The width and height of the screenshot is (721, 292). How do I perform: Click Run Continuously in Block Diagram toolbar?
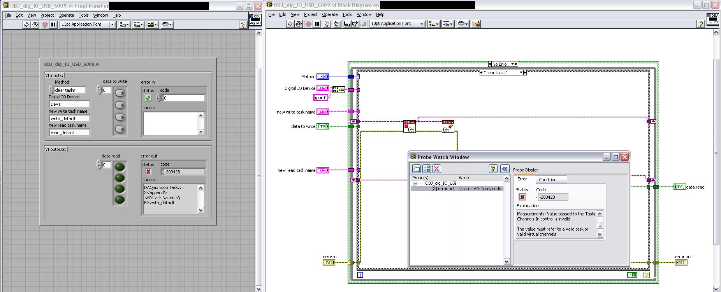299,24
